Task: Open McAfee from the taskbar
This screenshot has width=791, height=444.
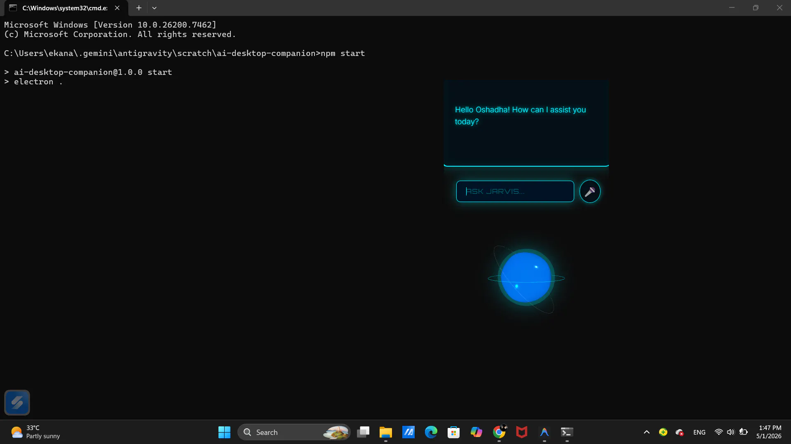Action: click(x=522, y=432)
